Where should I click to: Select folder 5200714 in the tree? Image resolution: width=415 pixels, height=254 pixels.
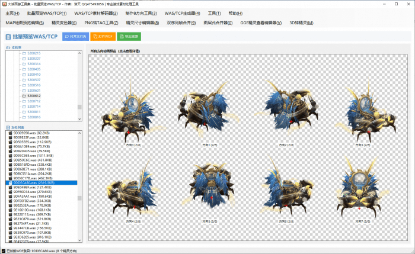[34, 107]
